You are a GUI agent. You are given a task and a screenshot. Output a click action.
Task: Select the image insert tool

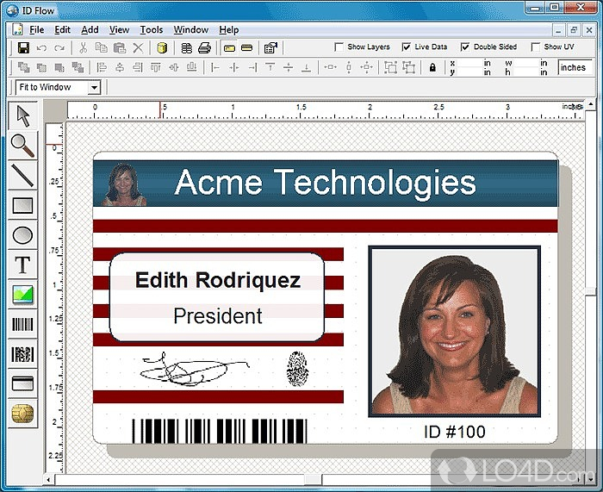pyautogui.click(x=22, y=295)
